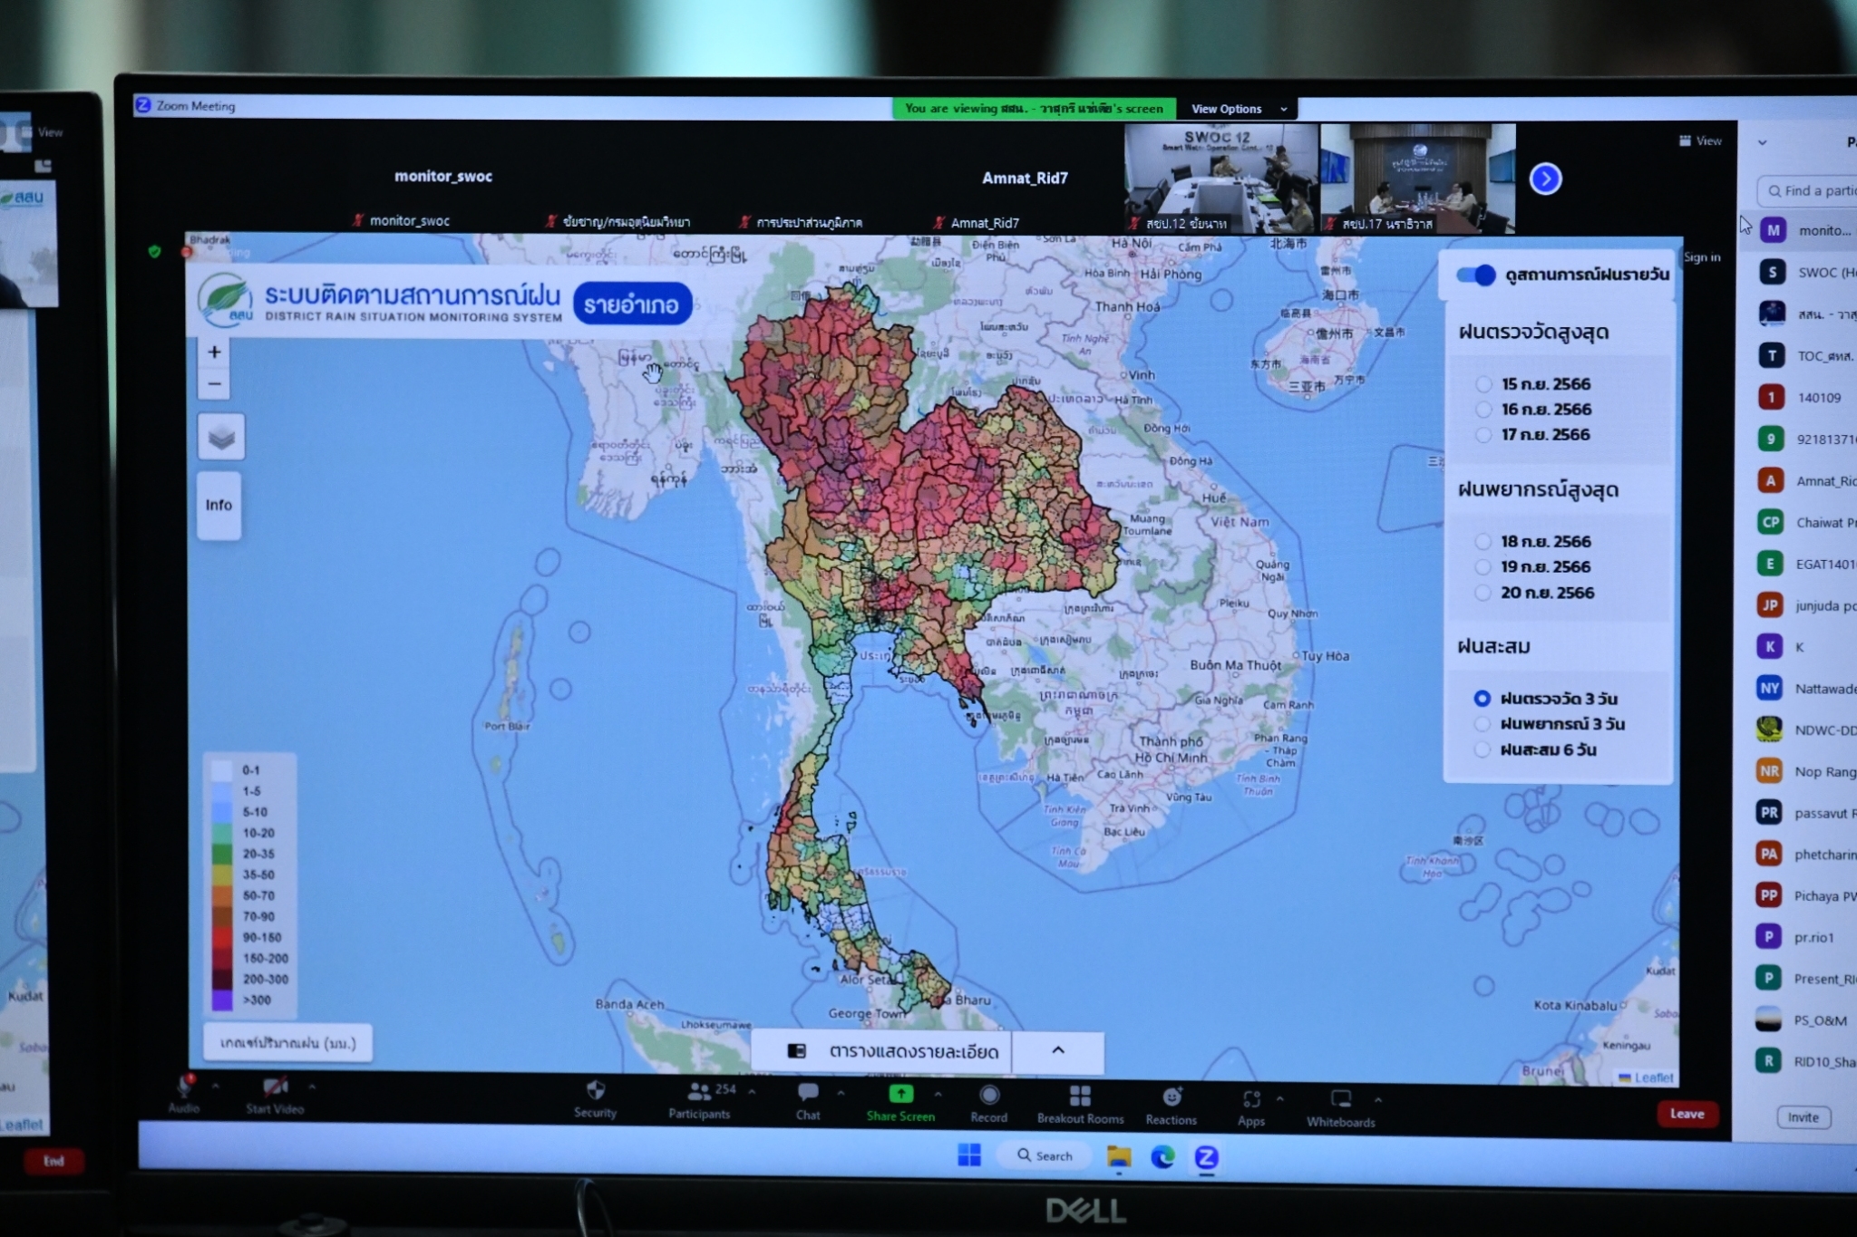Select the 17 ก.ย. 2566 radio option

click(1483, 435)
